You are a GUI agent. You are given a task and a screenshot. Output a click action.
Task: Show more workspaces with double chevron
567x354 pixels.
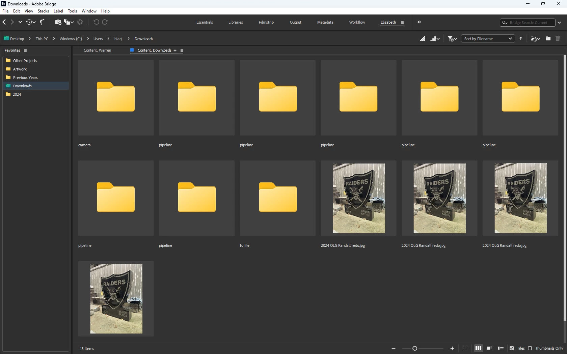(x=419, y=22)
